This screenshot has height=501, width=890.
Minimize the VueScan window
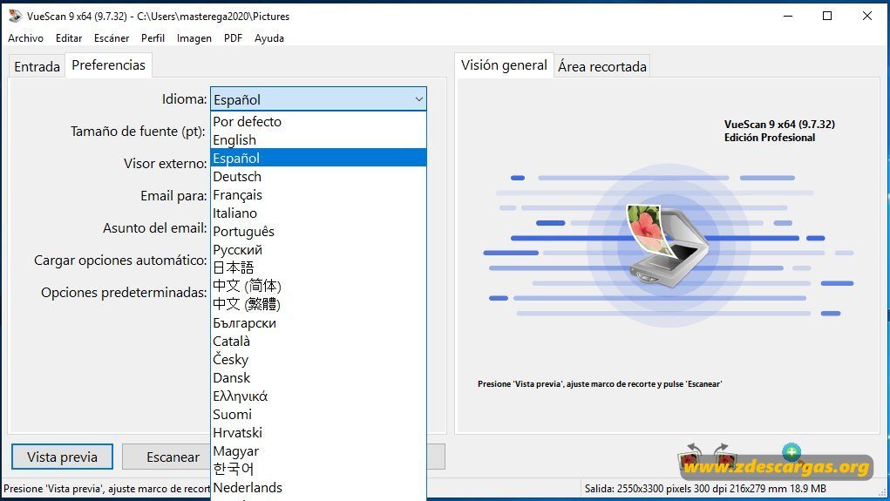pyautogui.click(x=788, y=16)
